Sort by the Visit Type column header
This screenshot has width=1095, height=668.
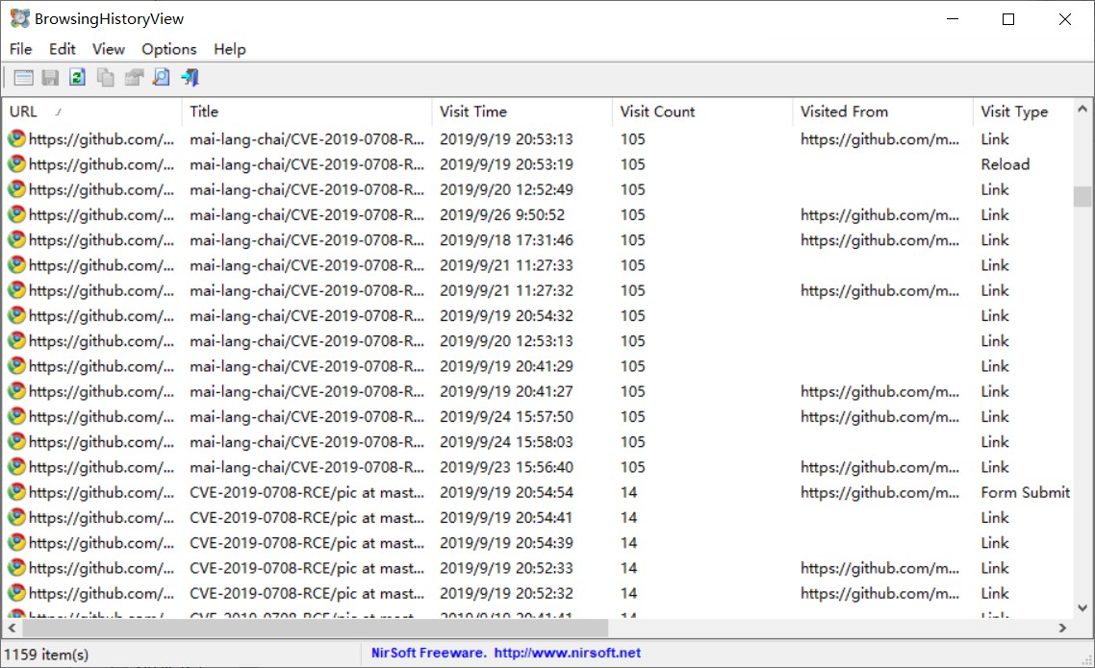click(x=1023, y=111)
